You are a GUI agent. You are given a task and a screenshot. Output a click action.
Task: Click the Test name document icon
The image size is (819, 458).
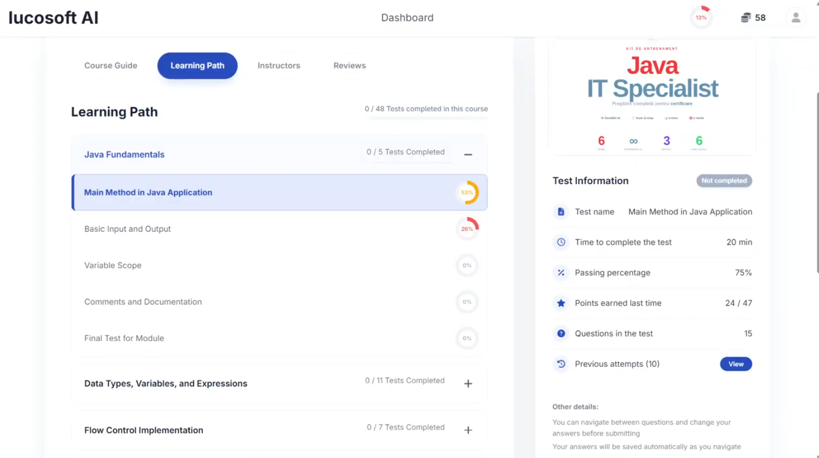point(561,212)
